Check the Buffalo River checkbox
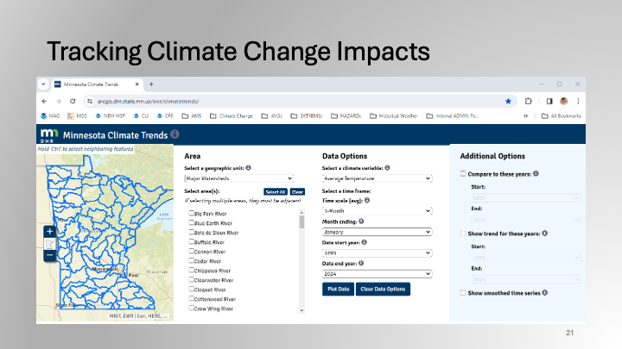Screen dimensions: 622x349 (191, 241)
